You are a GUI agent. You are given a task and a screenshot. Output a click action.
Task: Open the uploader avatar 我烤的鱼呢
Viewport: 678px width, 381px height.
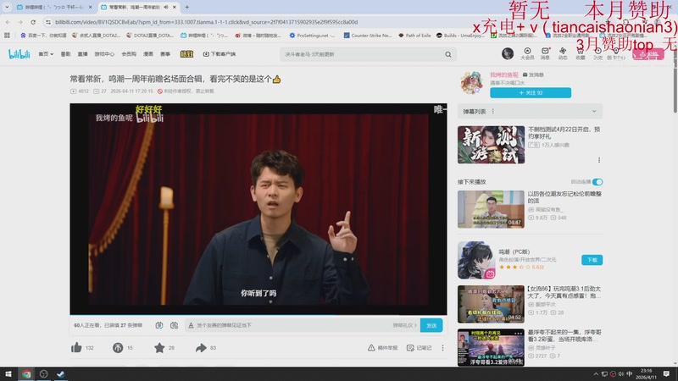[472, 83]
